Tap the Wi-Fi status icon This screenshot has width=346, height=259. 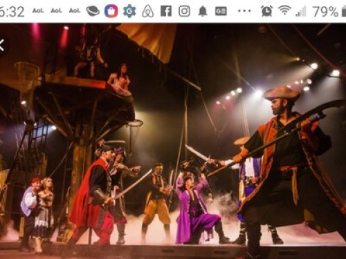click(x=284, y=10)
